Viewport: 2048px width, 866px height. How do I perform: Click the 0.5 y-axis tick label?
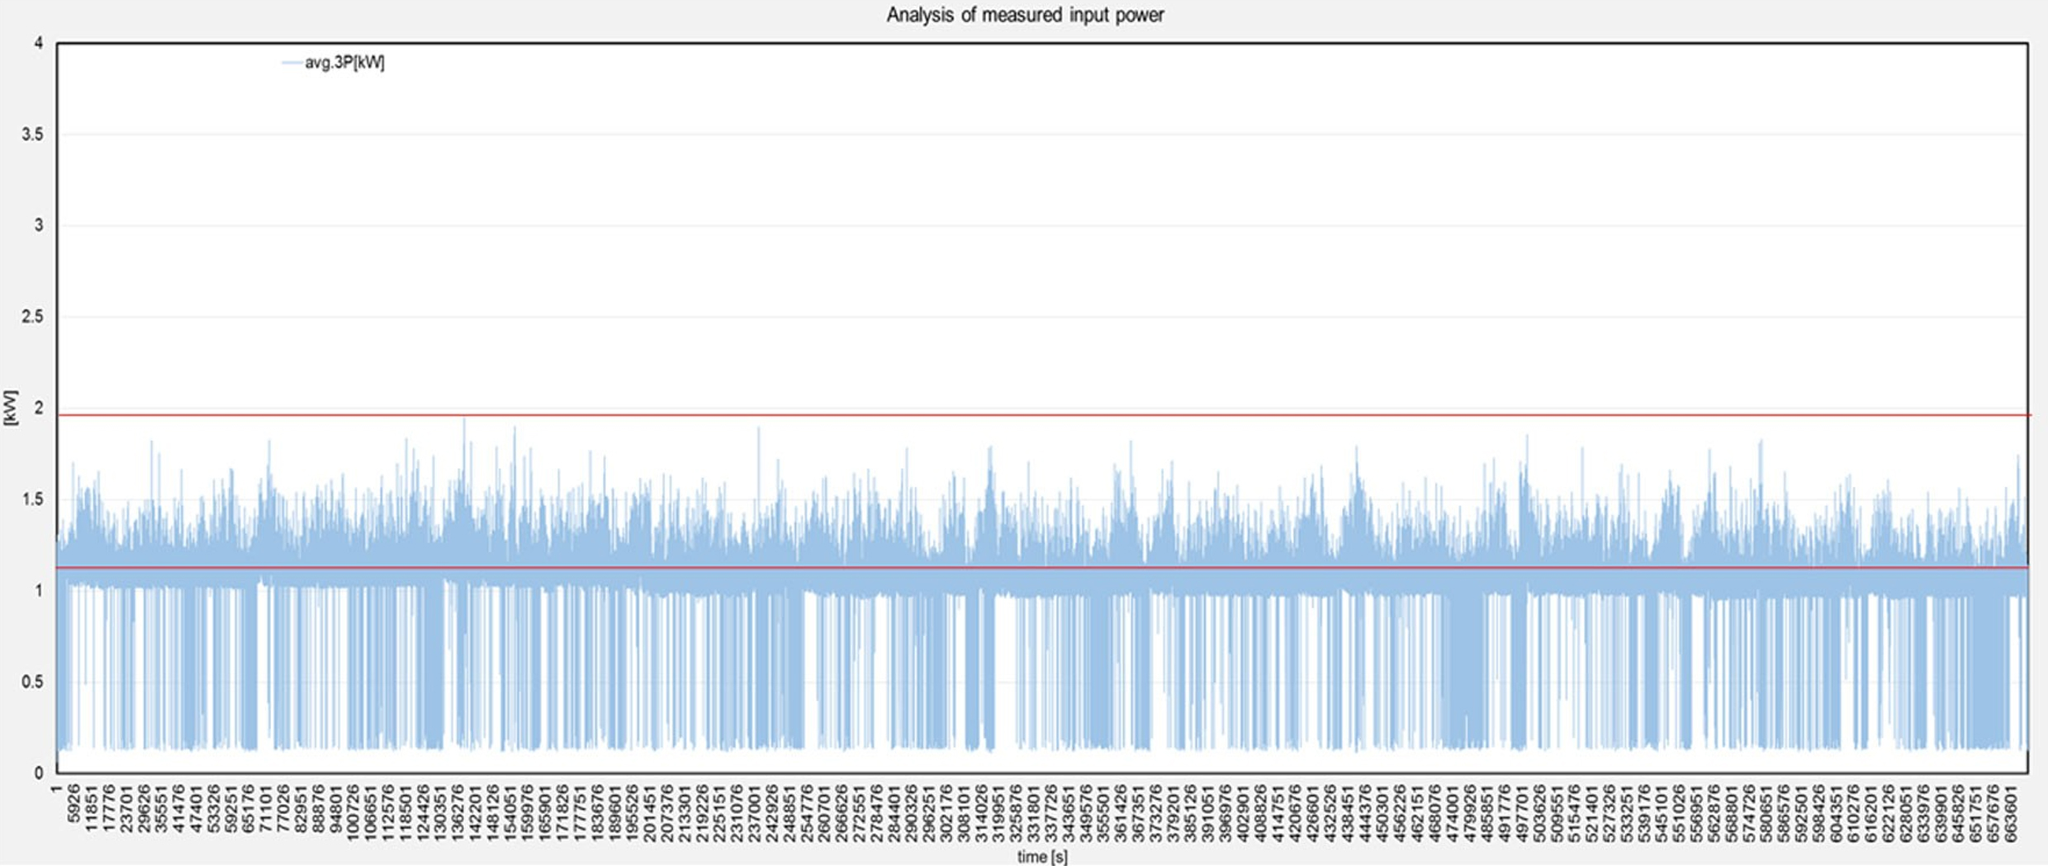[x=33, y=682]
